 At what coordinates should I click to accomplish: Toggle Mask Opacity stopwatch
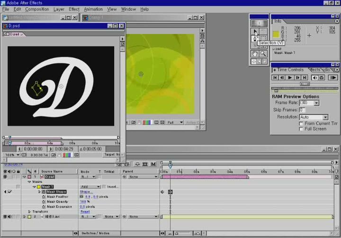pos(44,202)
